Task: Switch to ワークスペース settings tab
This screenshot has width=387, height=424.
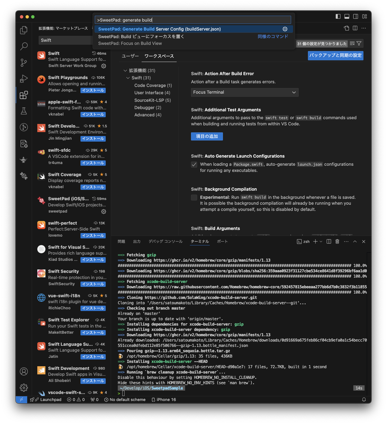Action: point(159,56)
